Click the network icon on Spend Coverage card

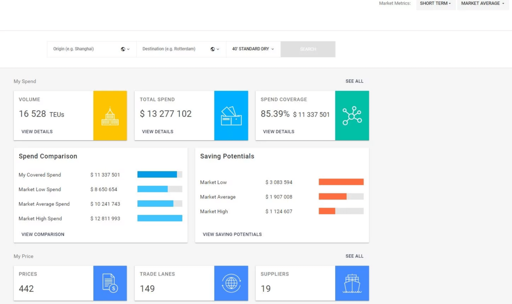352,115
